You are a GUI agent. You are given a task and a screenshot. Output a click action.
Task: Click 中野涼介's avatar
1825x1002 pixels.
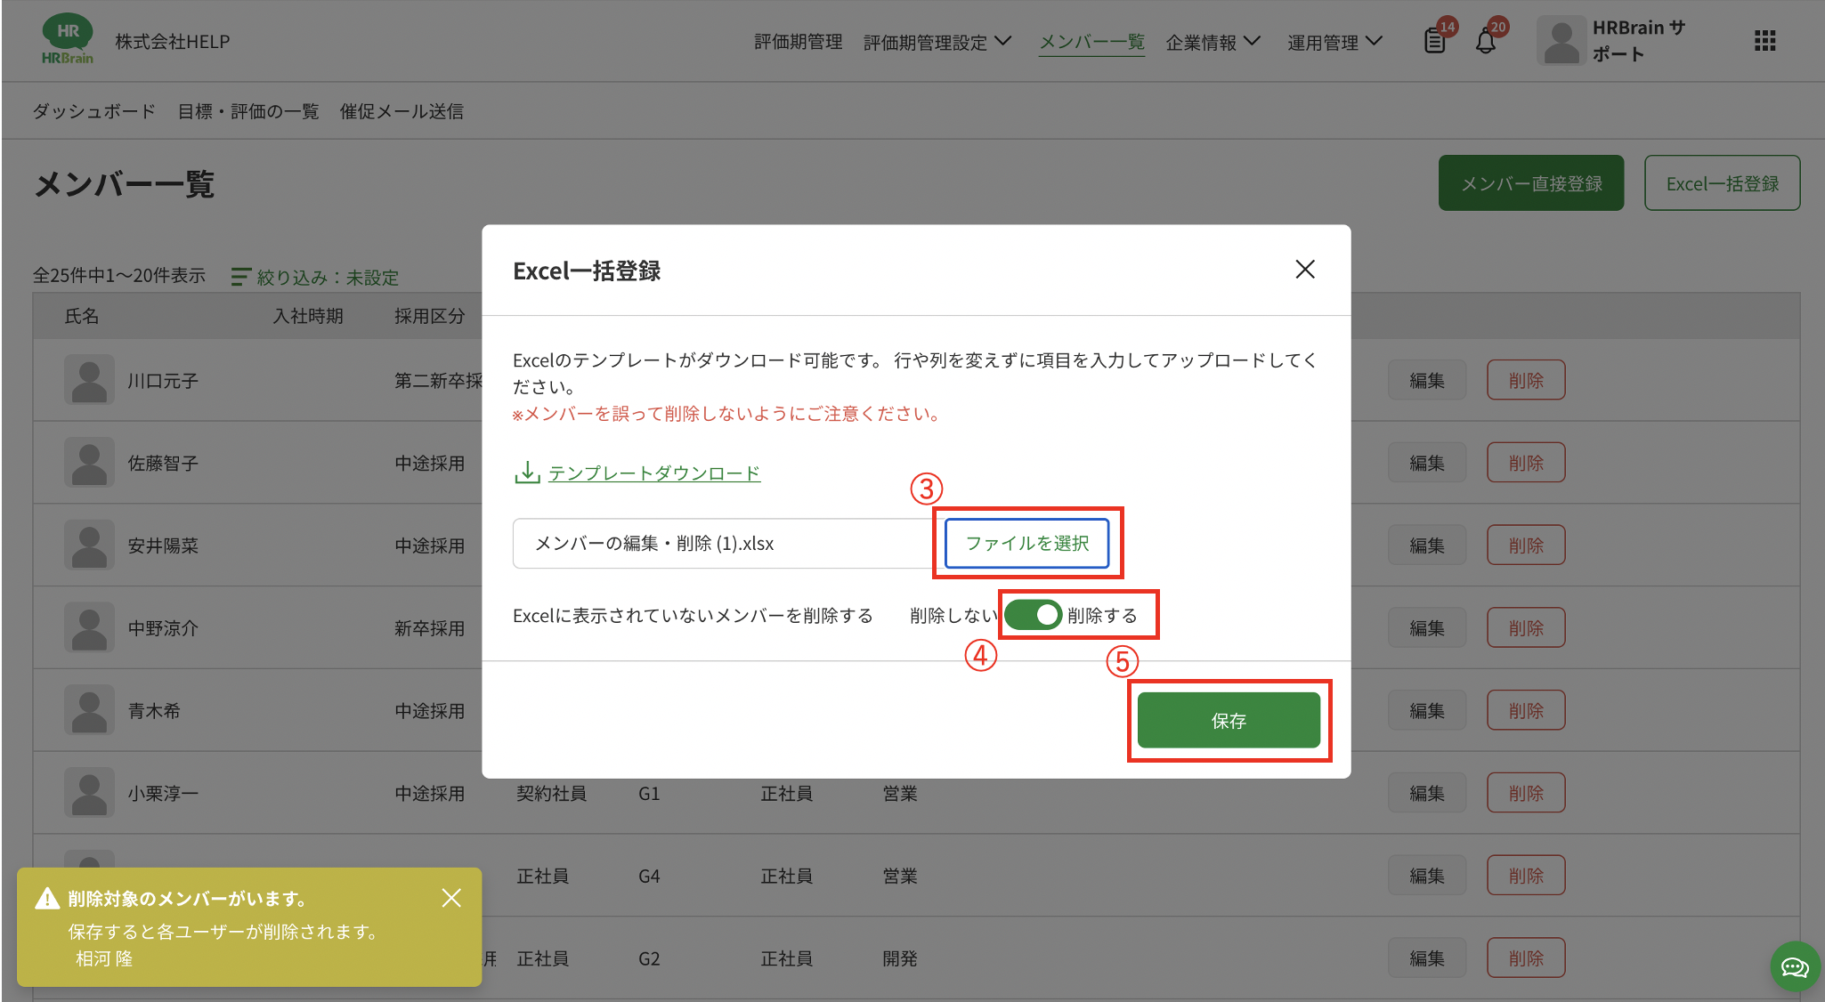pos(89,627)
